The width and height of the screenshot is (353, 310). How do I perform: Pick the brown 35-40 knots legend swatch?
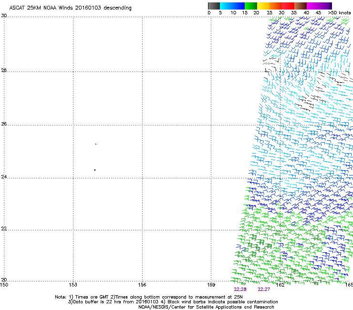pyautogui.click(x=301, y=6)
